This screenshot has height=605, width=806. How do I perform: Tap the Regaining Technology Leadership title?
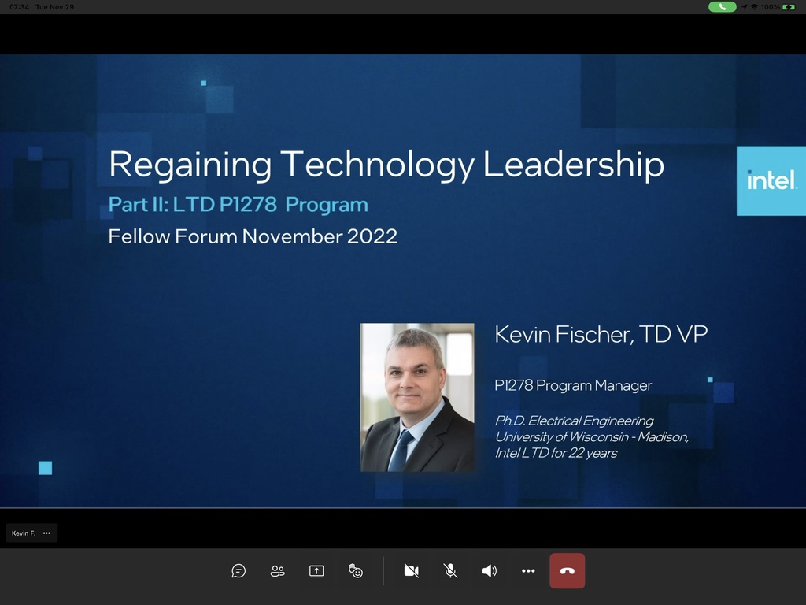(386, 165)
